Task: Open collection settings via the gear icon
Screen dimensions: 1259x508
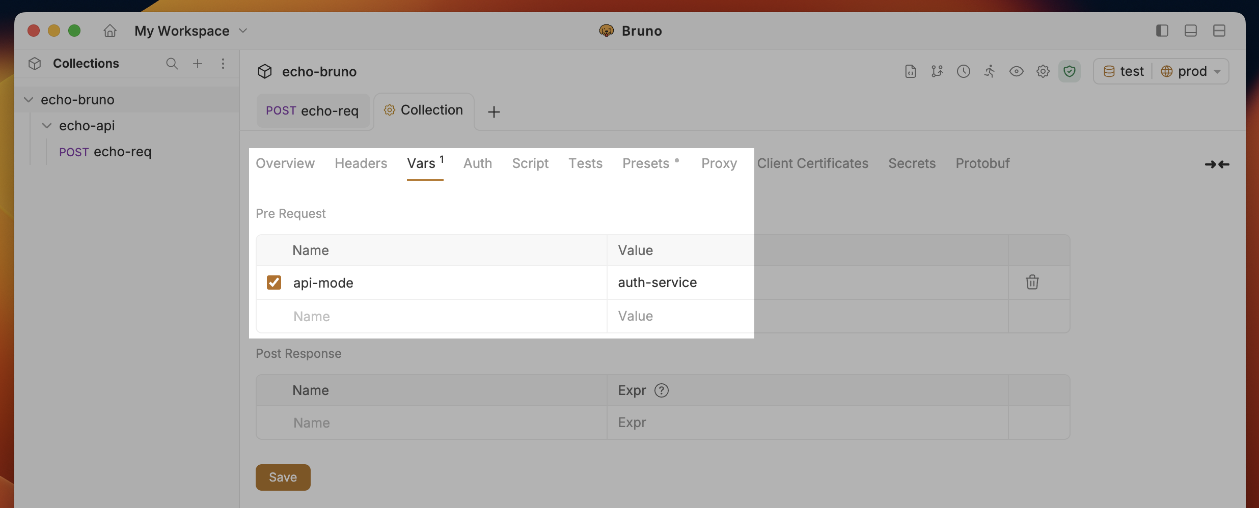Action: (x=1043, y=71)
